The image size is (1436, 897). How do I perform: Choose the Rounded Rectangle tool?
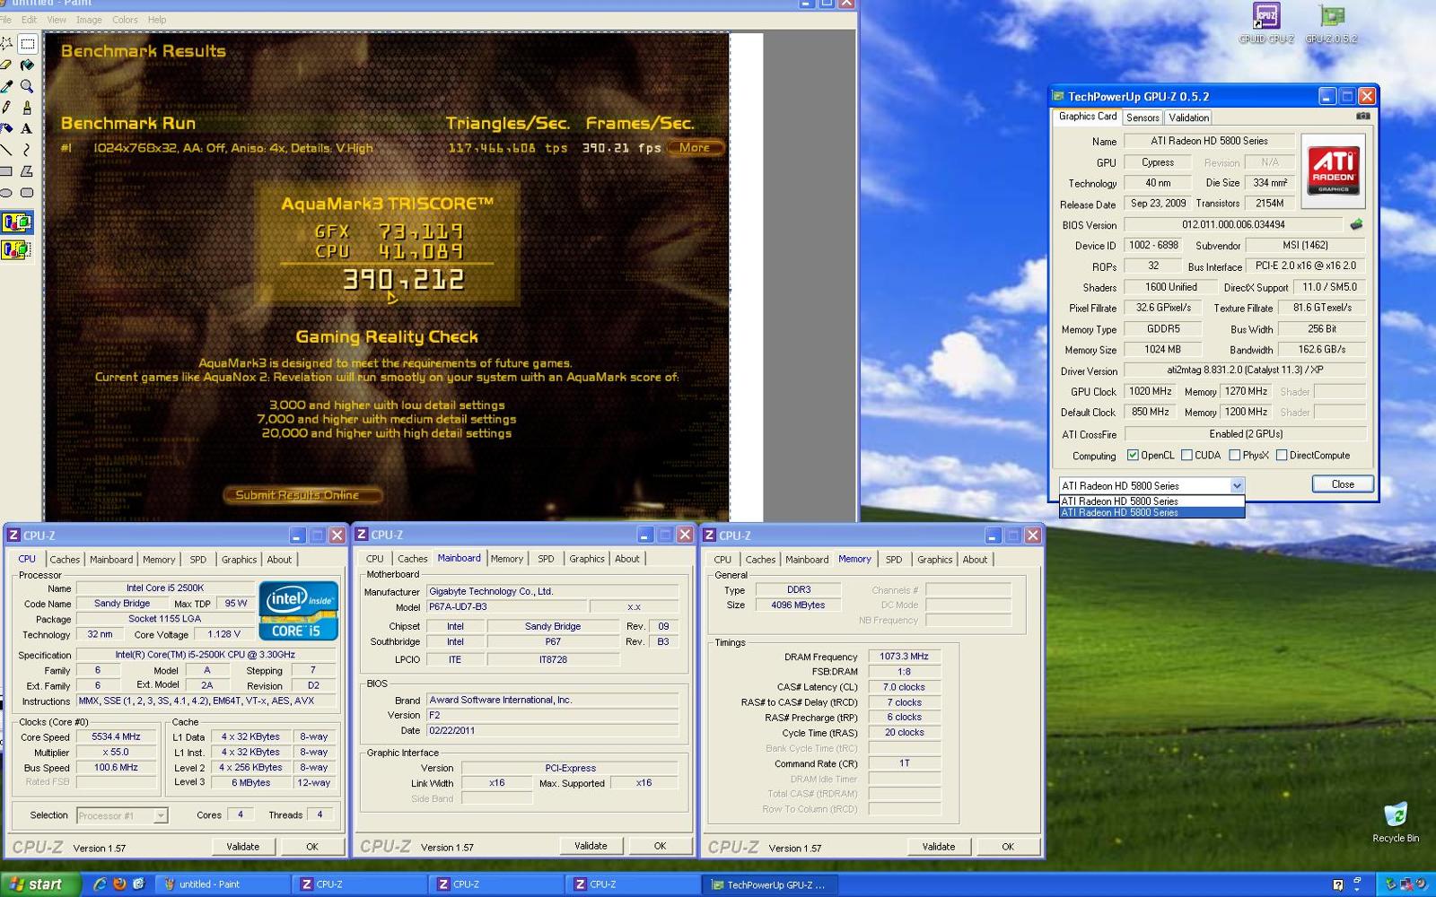pyautogui.click(x=28, y=192)
